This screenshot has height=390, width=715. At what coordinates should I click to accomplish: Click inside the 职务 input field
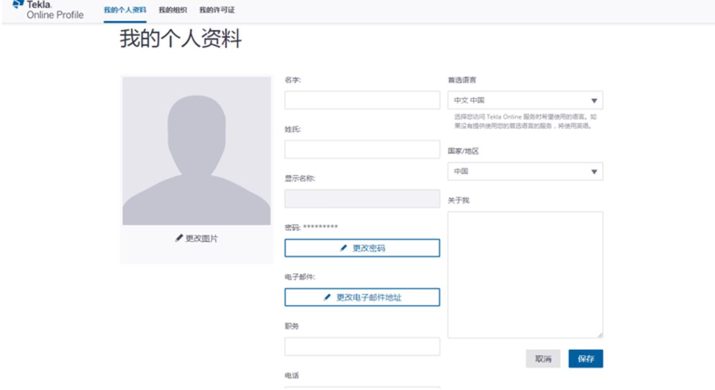coord(362,348)
